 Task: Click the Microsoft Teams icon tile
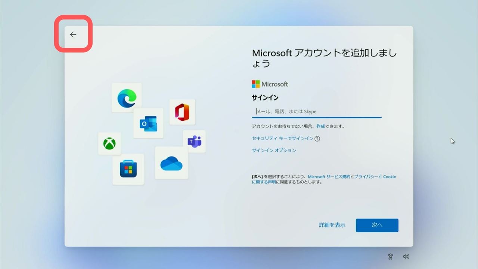[x=194, y=141]
